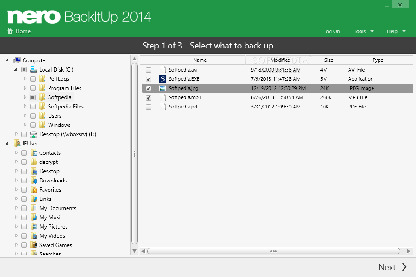The width and height of the screenshot is (416, 277).
Task: Expand the Downloads folder node
Action: coord(16,180)
